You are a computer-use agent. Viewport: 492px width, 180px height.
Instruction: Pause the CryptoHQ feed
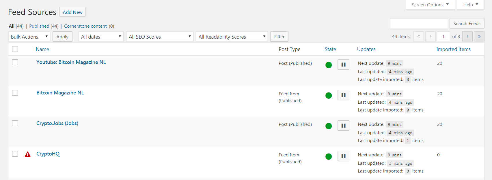tap(343, 156)
